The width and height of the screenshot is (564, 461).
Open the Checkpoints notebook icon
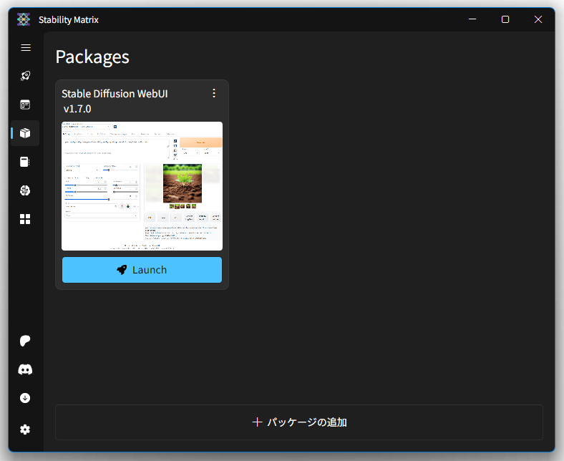pos(25,162)
